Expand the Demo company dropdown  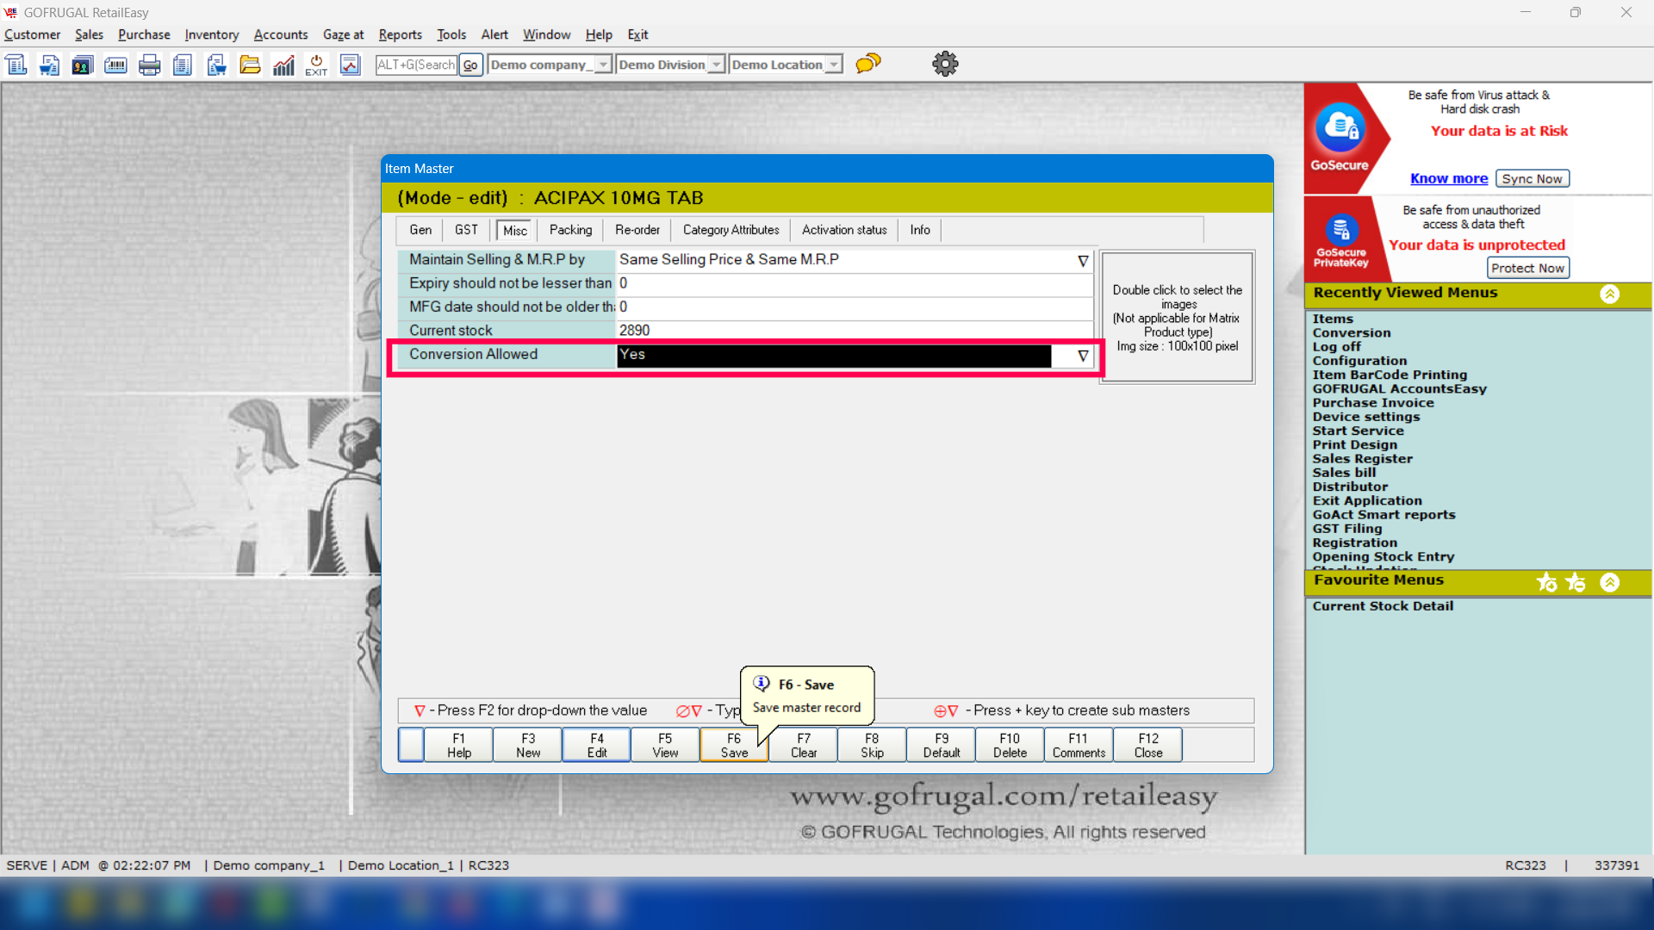tap(603, 65)
